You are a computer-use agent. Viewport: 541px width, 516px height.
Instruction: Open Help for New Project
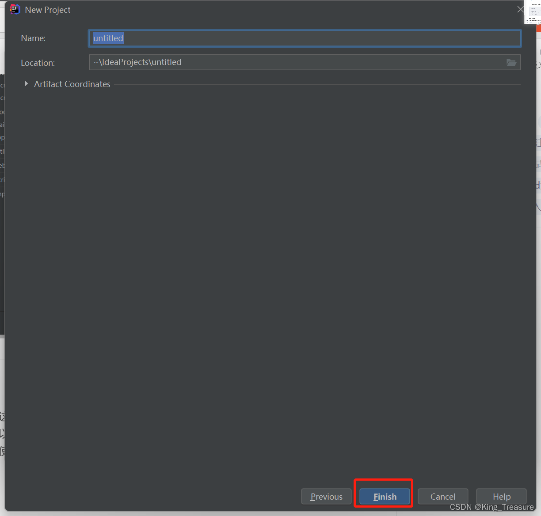click(x=501, y=497)
